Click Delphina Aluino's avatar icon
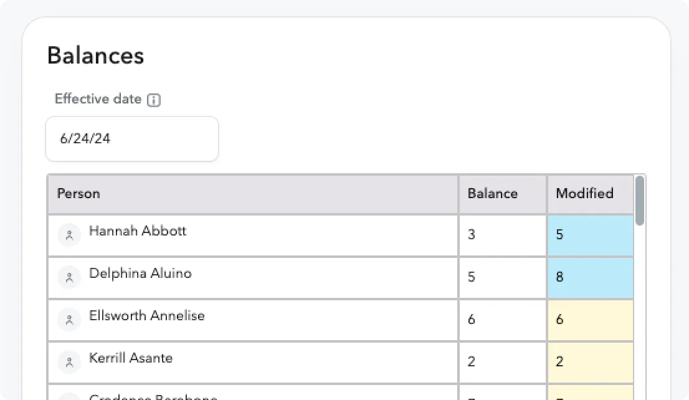Screen dimensions: 689x400 69,277
